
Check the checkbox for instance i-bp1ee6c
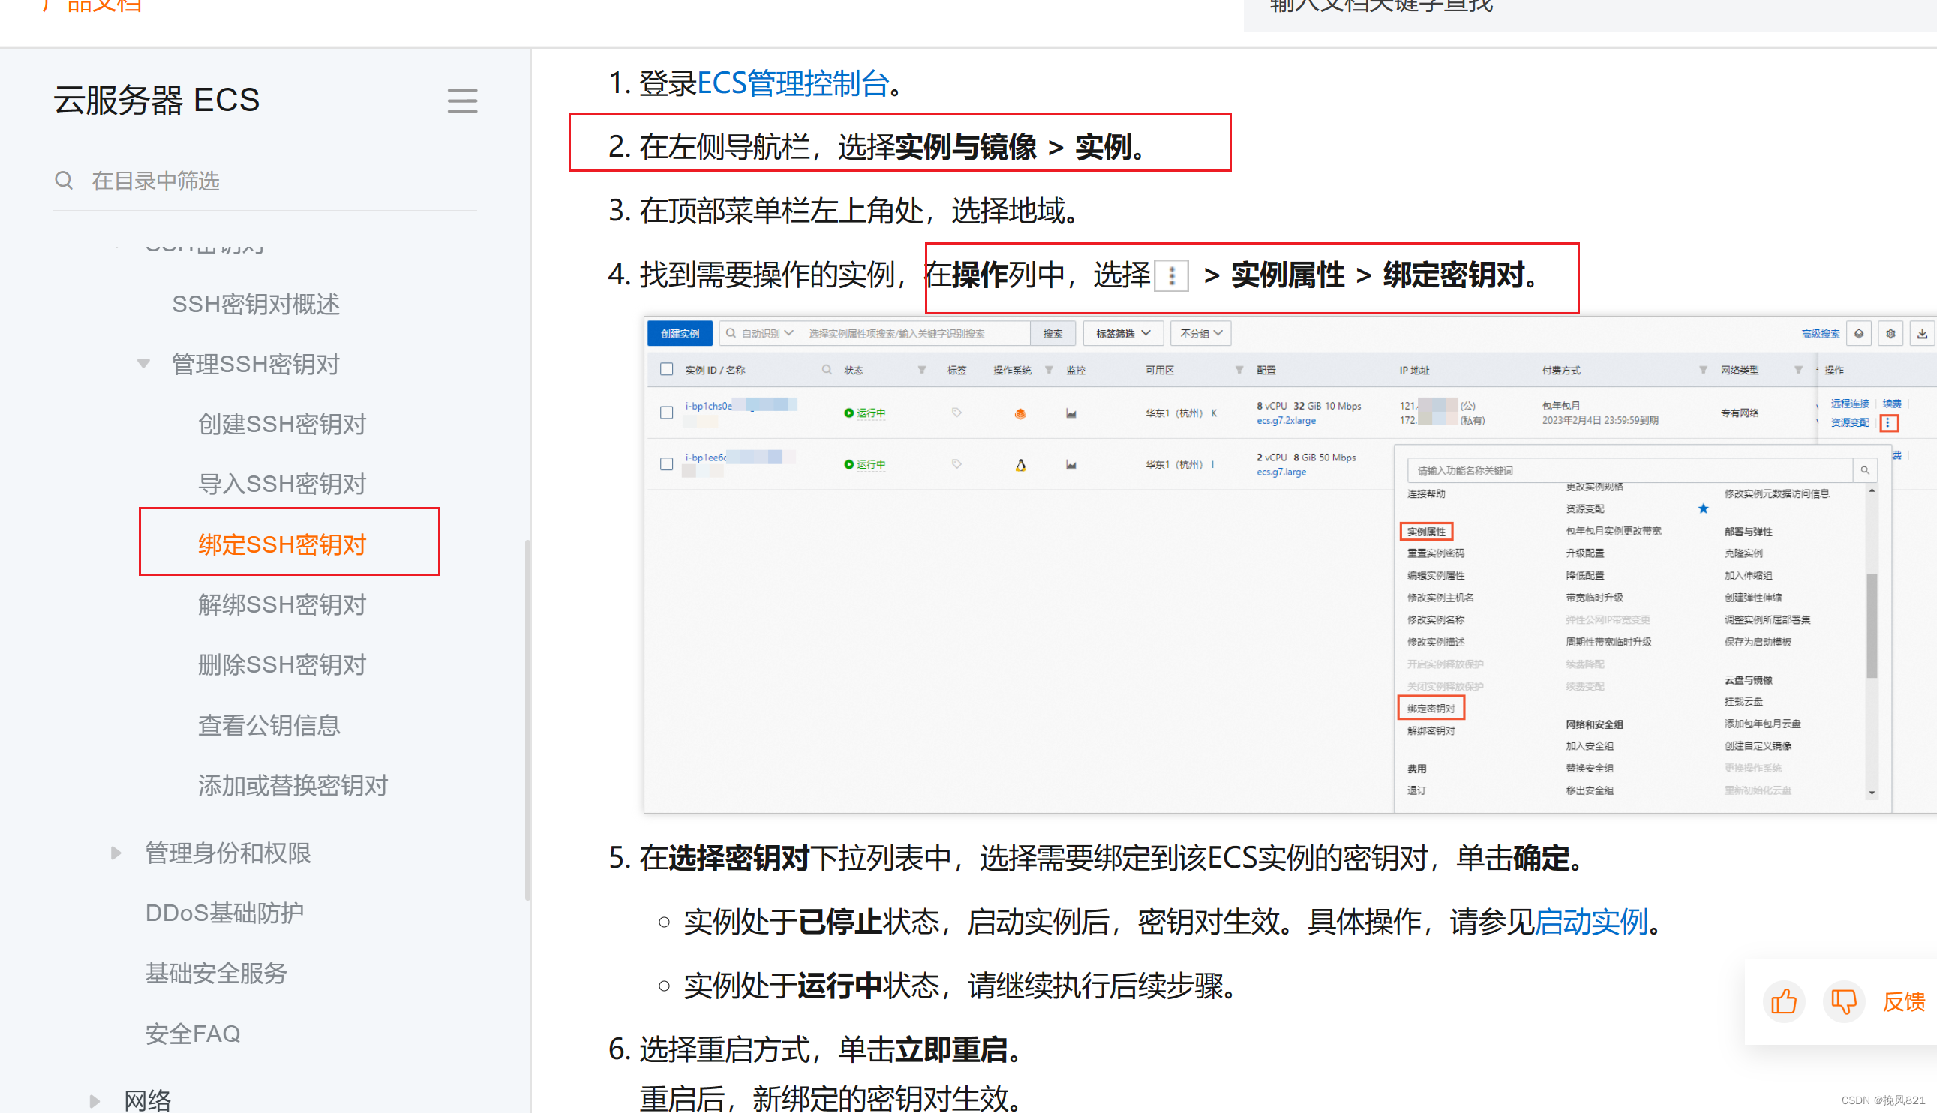click(x=667, y=464)
